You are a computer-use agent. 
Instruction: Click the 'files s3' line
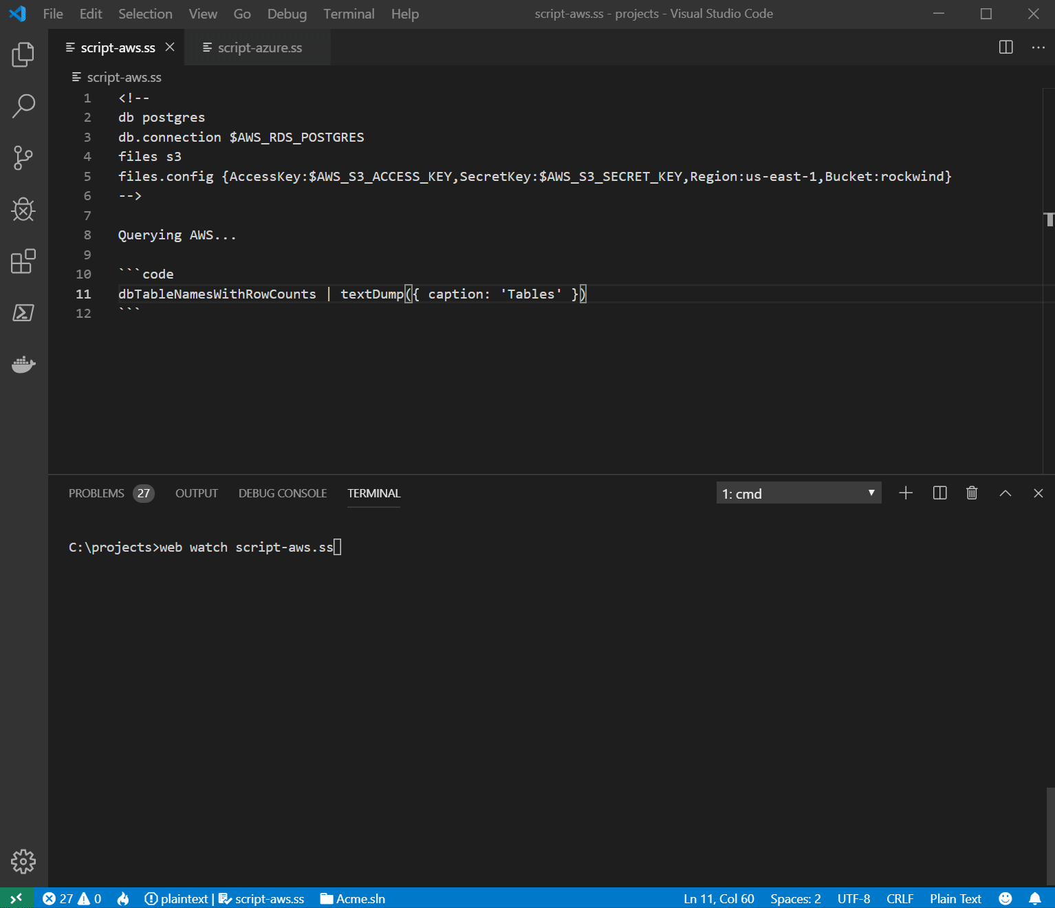[x=149, y=156]
